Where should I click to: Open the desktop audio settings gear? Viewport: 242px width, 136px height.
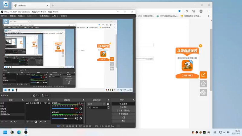81,118
